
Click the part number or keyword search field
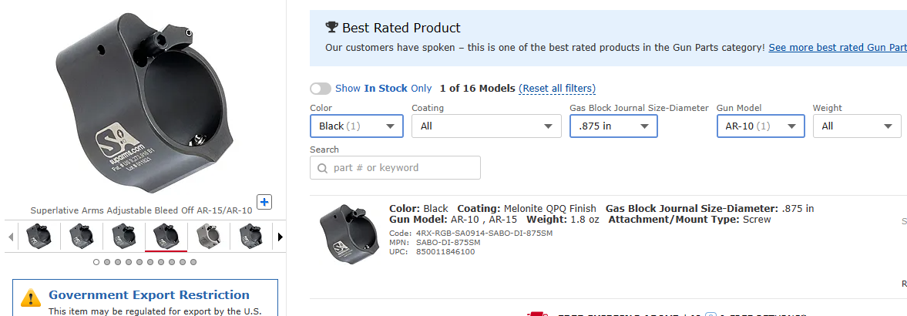click(x=395, y=168)
